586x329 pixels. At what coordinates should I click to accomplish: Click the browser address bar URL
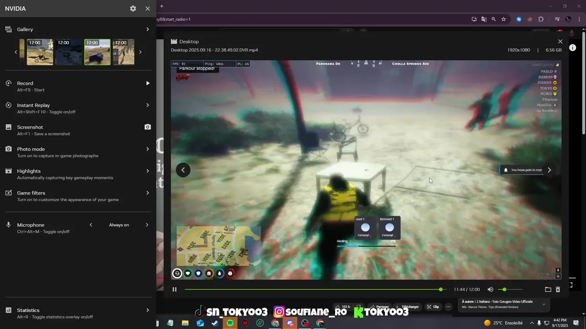point(174,19)
